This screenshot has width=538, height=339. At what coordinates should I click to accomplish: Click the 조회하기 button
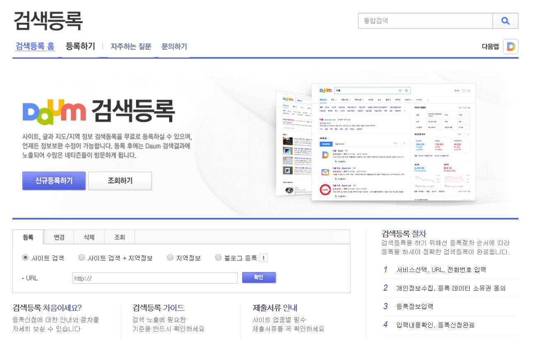[120, 181]
